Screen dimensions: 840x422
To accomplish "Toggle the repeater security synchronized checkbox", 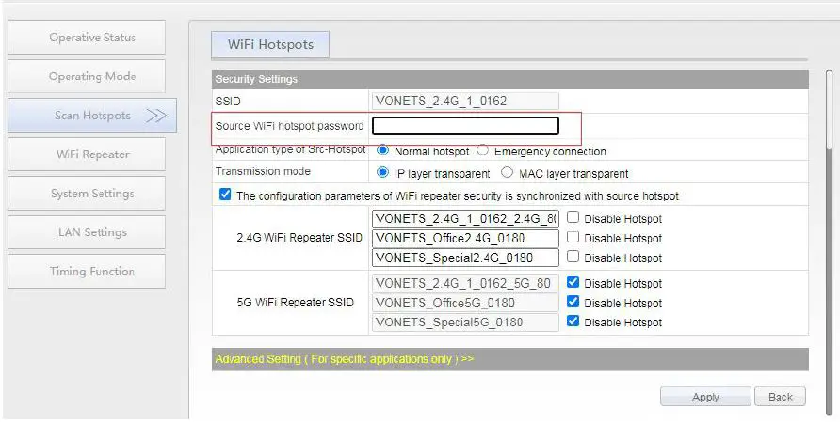I will coord(225,195).
